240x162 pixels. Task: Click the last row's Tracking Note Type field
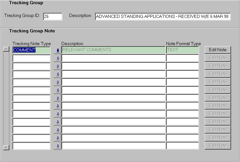[x=31, y=146]
